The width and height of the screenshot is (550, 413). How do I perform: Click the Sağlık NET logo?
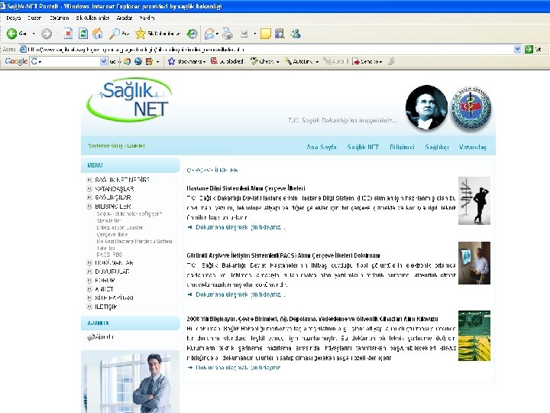tap(129, 99)
